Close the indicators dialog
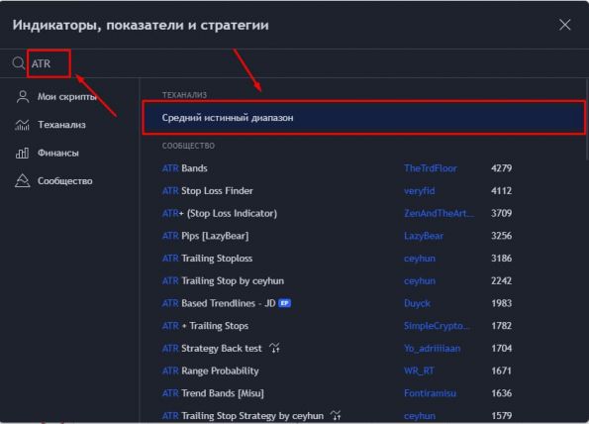 [564, 25]
